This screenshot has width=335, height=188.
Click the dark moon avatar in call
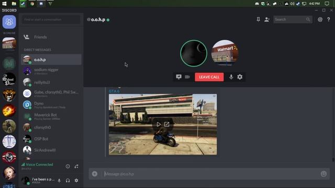[194, 53]
